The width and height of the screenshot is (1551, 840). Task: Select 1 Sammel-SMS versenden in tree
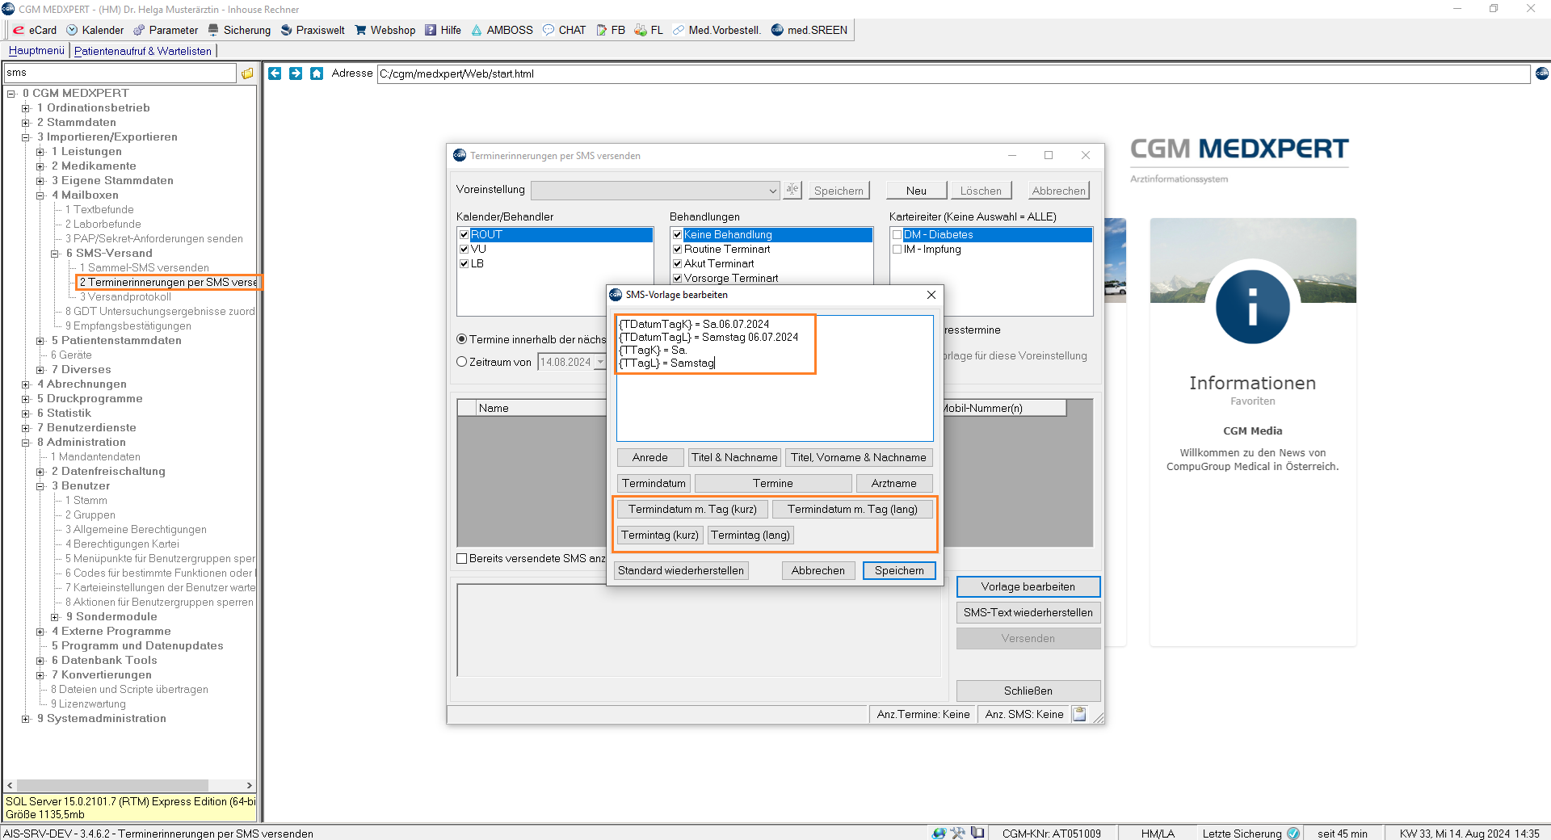coord(145,267)
